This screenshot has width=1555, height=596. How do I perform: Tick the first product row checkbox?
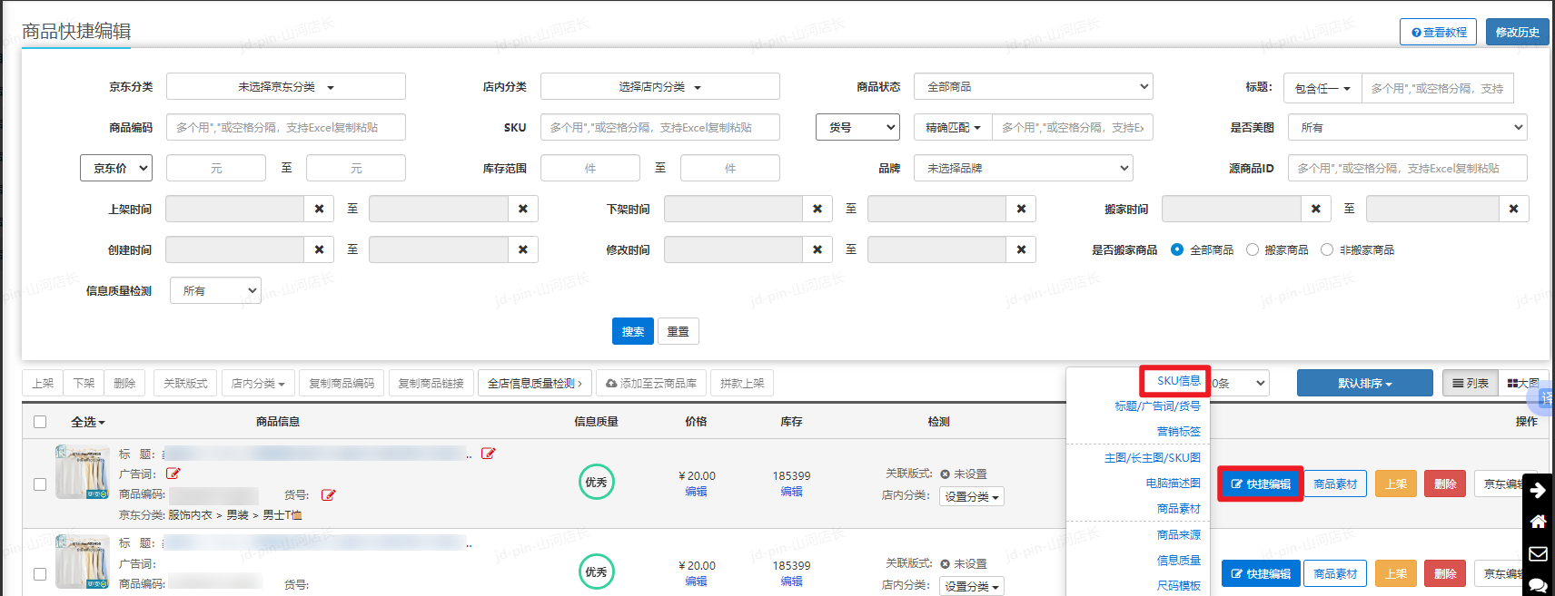pos(40,484)
